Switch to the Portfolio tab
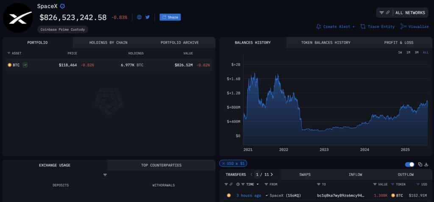The height and width of the screenshot is (202, 434). [x=37, y=43]
